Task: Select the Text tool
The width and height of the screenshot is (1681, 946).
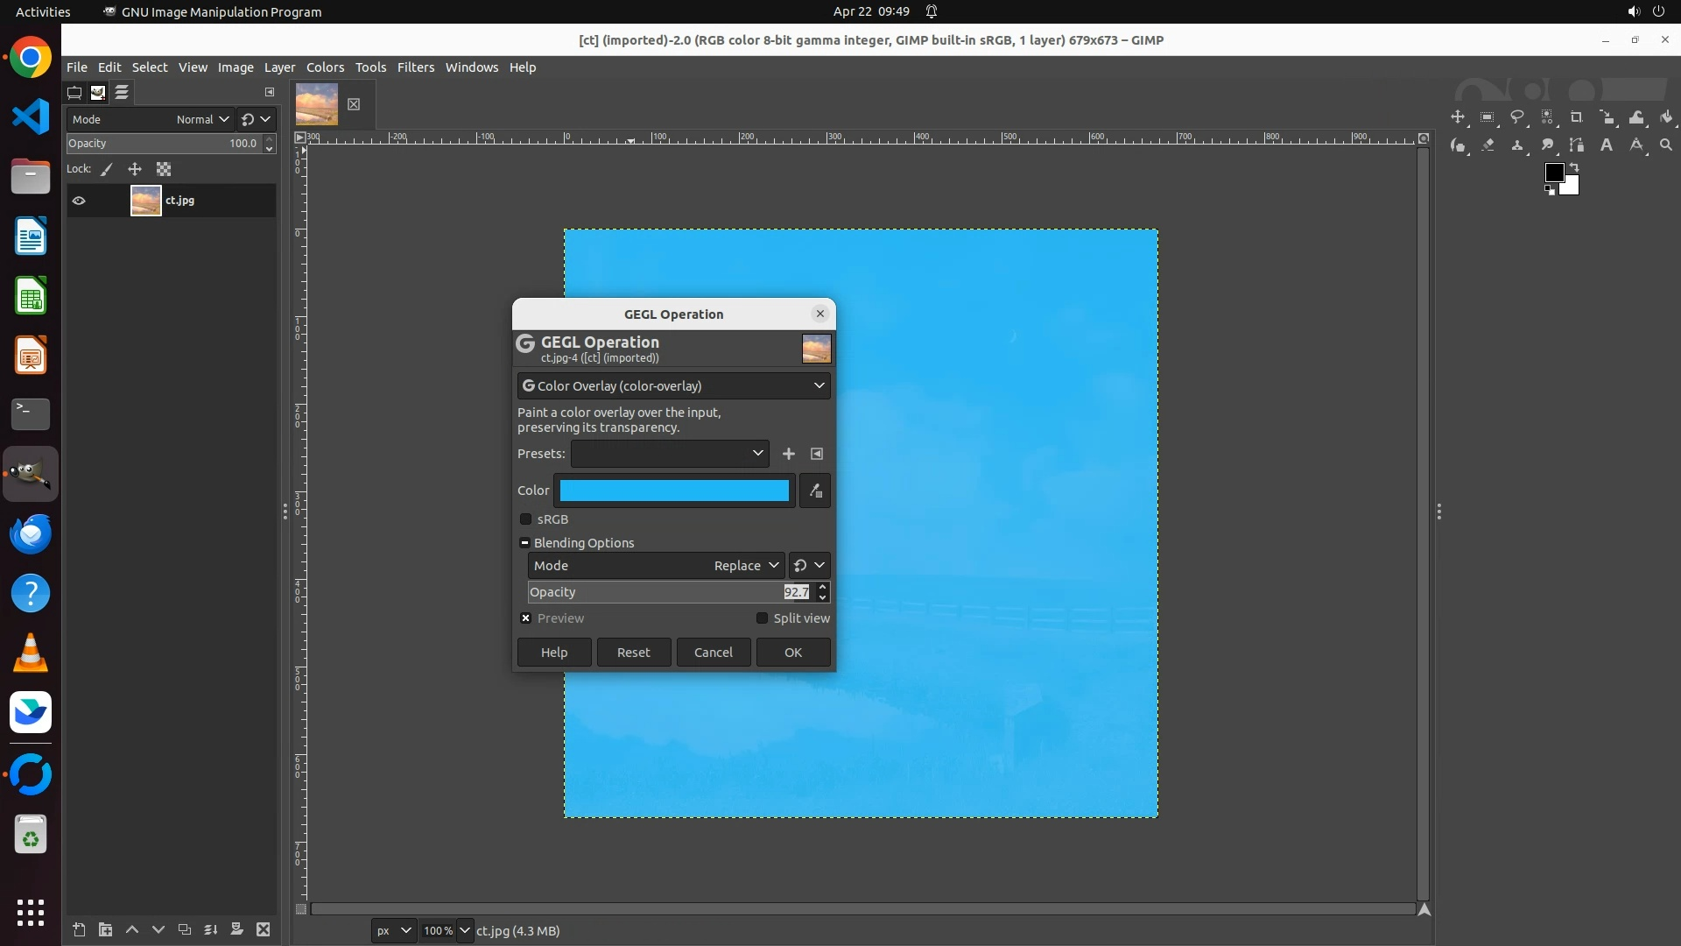Action: pos(1607,145)
